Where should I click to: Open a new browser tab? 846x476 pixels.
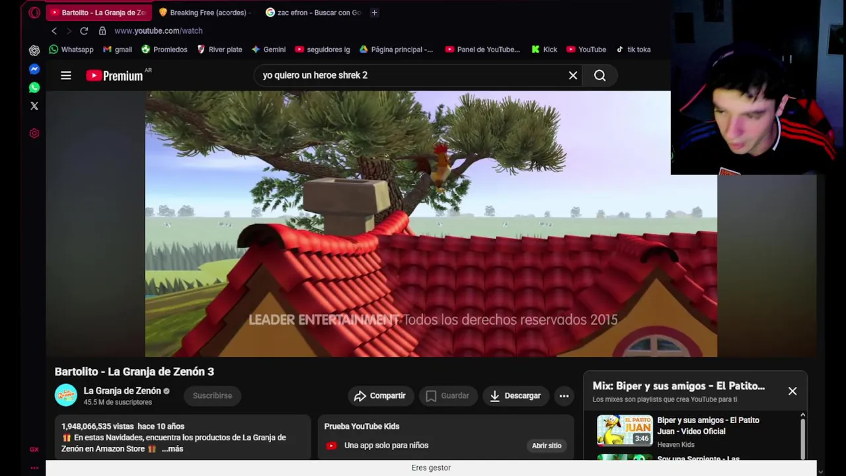coord(374,13)
